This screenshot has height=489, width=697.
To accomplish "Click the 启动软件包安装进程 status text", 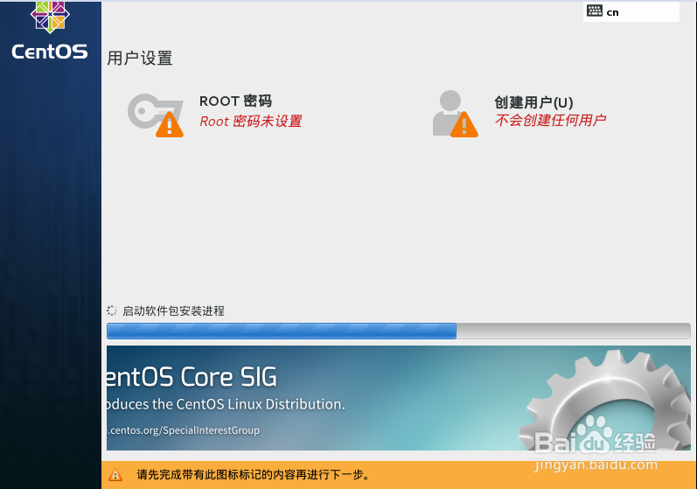I will pos(173,311).
